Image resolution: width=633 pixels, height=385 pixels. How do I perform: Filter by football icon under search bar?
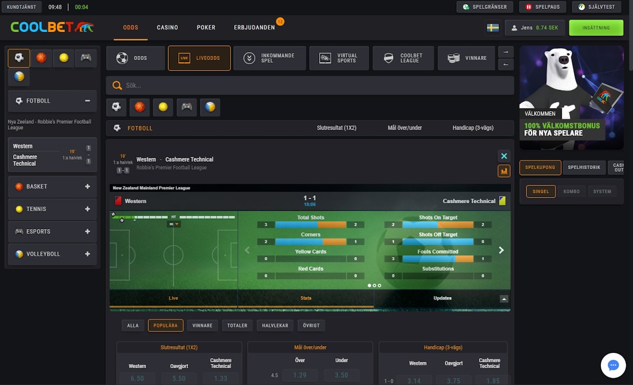(117, 107)
